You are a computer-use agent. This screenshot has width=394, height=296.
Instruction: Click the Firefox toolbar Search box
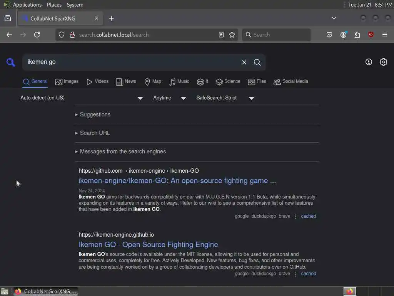pyautogui.click(x=276, y=35)
